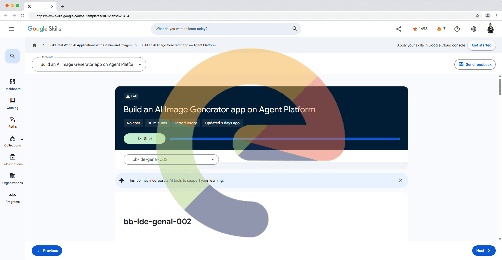Click the 'Lab' badge

[x=132, y=96]
